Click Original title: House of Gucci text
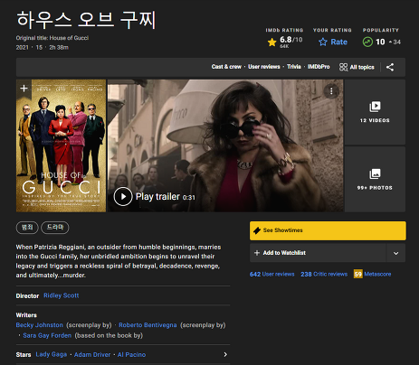 [52, 38]
